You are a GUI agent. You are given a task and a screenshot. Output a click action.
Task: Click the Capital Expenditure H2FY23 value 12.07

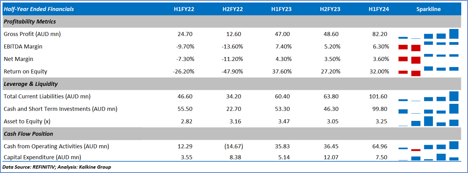[x=330, y=157]
